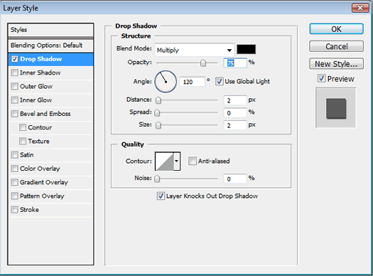Click the Opacity slider handle
373x276 pixels.
point(203,63)
